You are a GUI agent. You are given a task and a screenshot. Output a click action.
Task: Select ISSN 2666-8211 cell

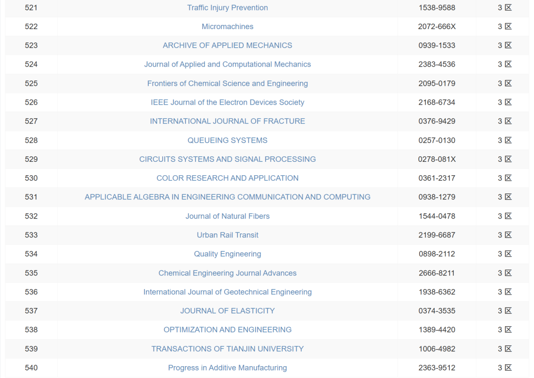coord(437,273)
